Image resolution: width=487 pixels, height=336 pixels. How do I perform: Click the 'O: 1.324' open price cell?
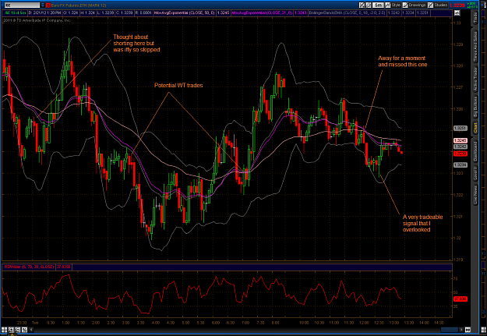[72, 13]
